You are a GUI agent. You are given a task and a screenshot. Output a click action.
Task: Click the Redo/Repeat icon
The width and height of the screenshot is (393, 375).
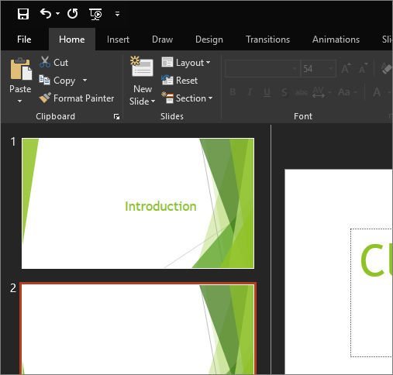click(x=72, y=13)
